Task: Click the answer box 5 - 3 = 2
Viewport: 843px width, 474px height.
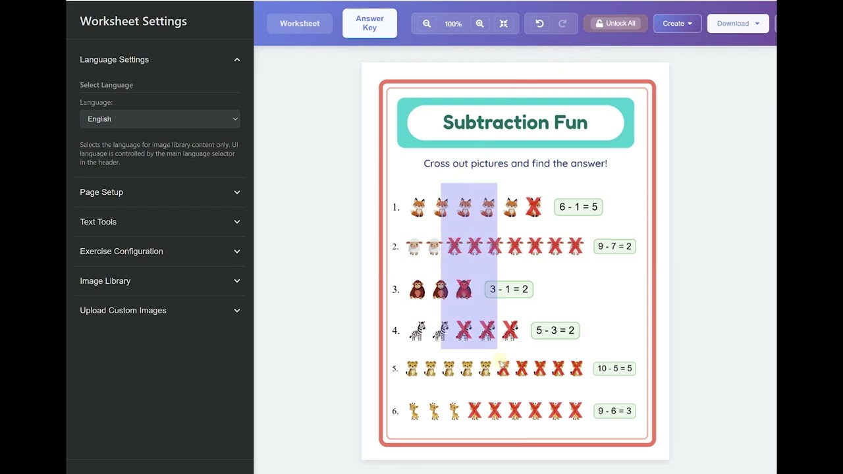Action: pos(555,330)
